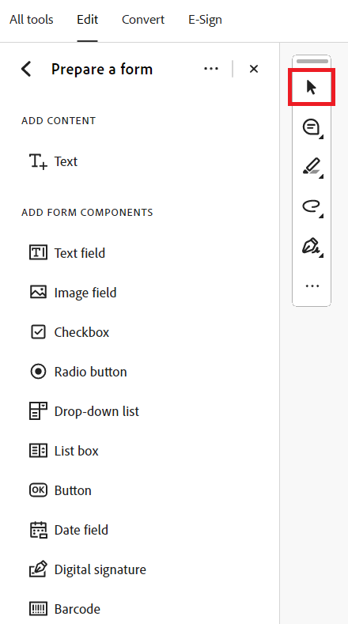Select the arrow selection tool
The image size is (348, 624).
point(312,87)
